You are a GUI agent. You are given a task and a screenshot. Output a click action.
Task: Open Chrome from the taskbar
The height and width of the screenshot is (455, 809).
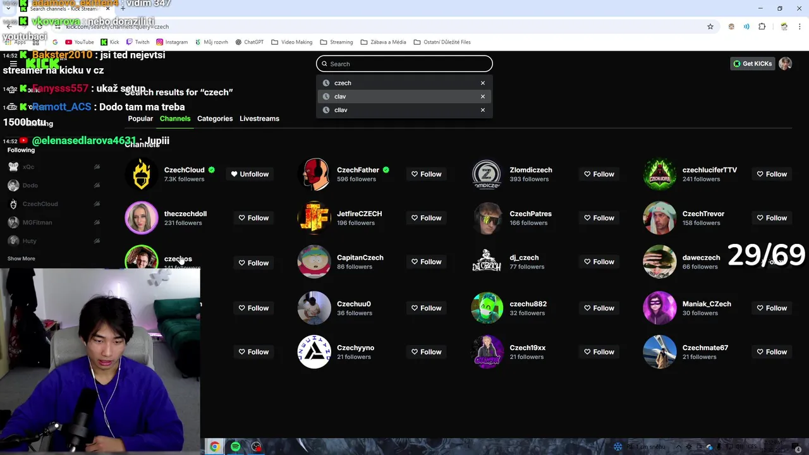click(215, 447)
